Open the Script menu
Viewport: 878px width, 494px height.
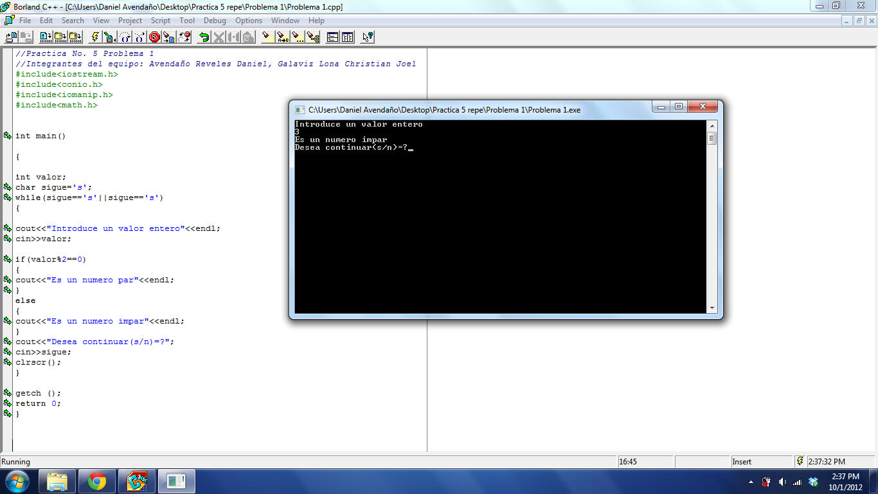(161, 21)
